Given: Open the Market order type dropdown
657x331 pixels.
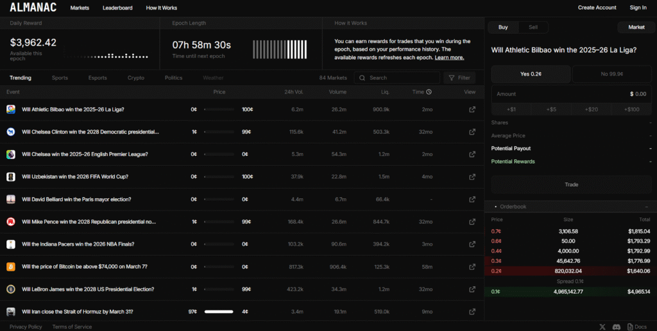Looking at the screenshot, I should (636, 28).
